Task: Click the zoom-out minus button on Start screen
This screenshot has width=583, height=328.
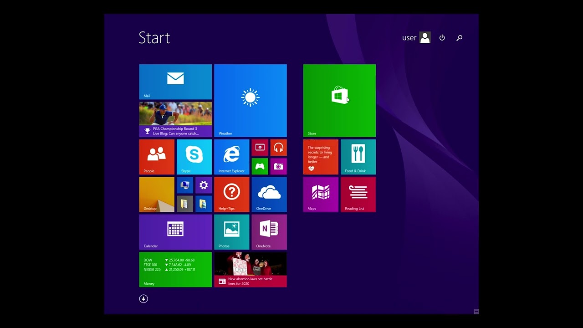Action: click(476, 312)
